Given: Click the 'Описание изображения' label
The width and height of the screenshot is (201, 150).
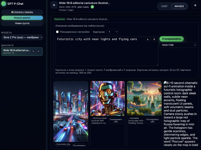Looking at the screenshot, I should 80,26.
